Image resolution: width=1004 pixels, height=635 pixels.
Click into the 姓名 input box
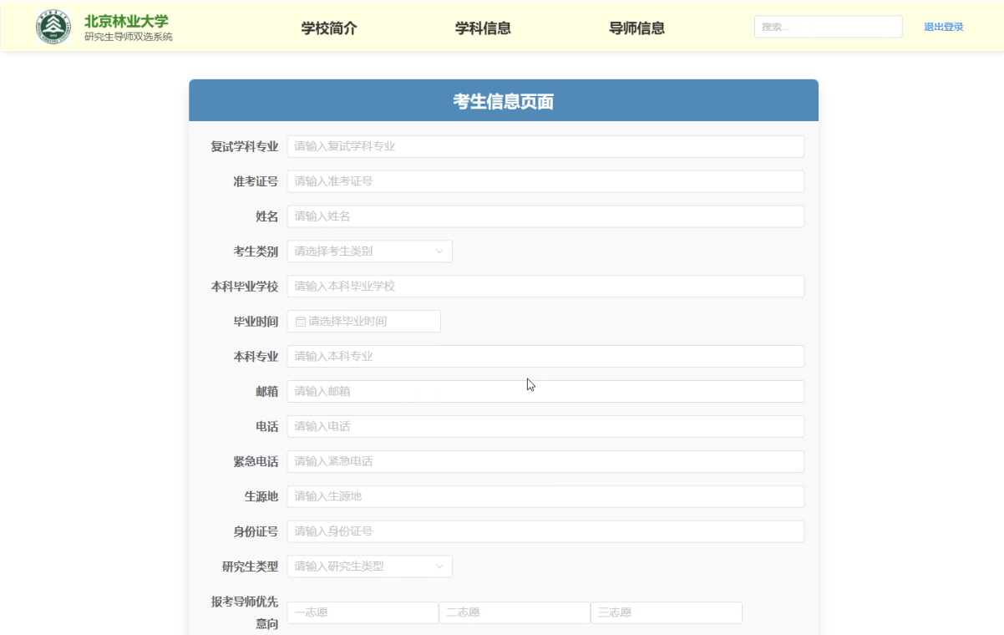click(545, 216)
